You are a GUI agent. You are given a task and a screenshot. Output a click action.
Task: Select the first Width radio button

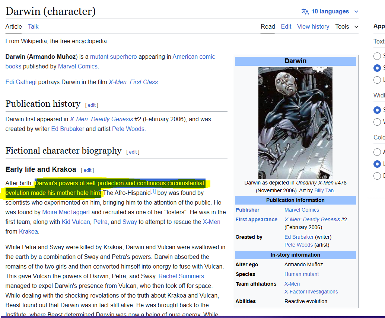click(x=377, y=110)
